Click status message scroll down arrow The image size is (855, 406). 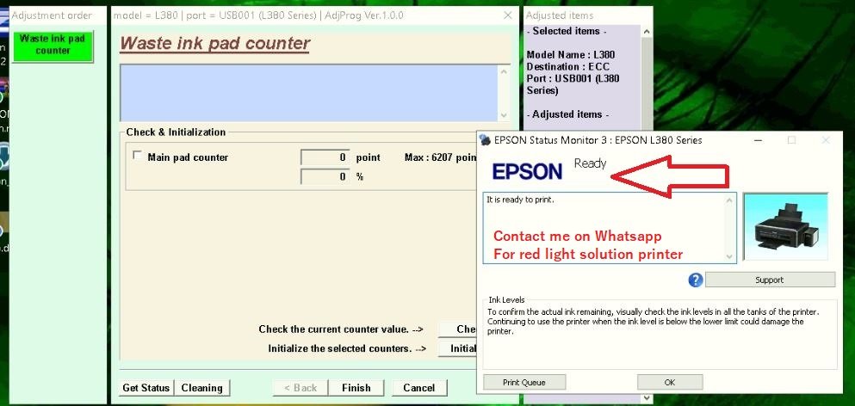coord(729,256)
